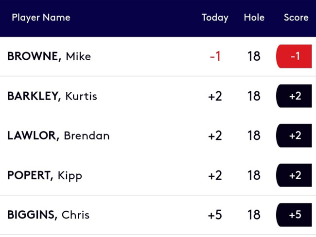
Task: Click hole 18 value for Browne
Action: click(x=254, y=56)
